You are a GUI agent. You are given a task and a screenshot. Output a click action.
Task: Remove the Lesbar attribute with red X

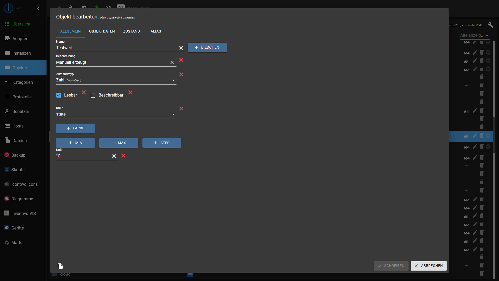coord(84,92)
